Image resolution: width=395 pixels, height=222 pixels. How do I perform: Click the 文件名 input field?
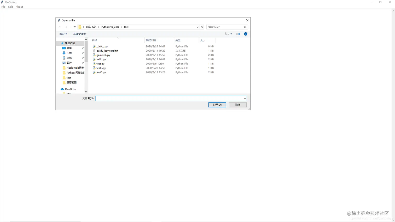point(169,98)
